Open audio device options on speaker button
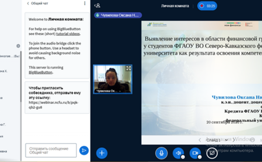262x162 pixels. tap(183, 157)
